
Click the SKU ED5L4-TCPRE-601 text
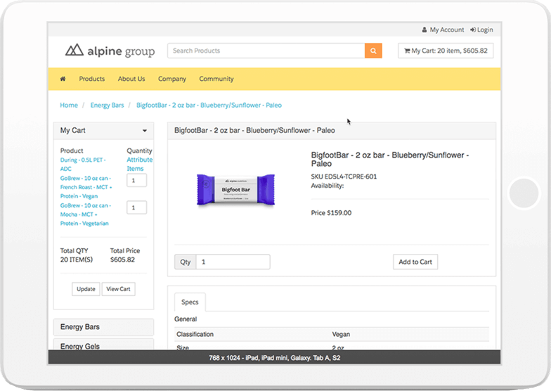[x=344, y=177]
